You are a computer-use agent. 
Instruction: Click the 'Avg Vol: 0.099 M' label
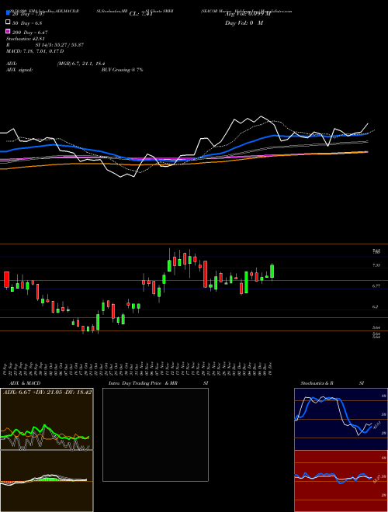[x=248, y=14]
